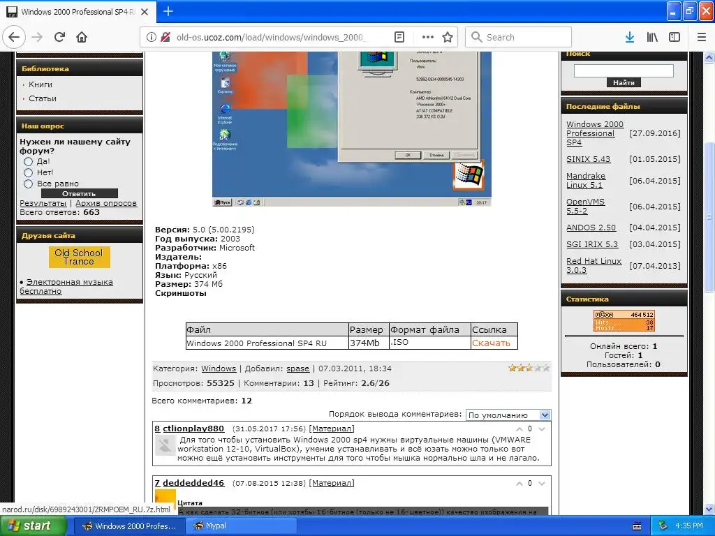Open the home page via house icon
715x536 pixels.
coord(82,37)
